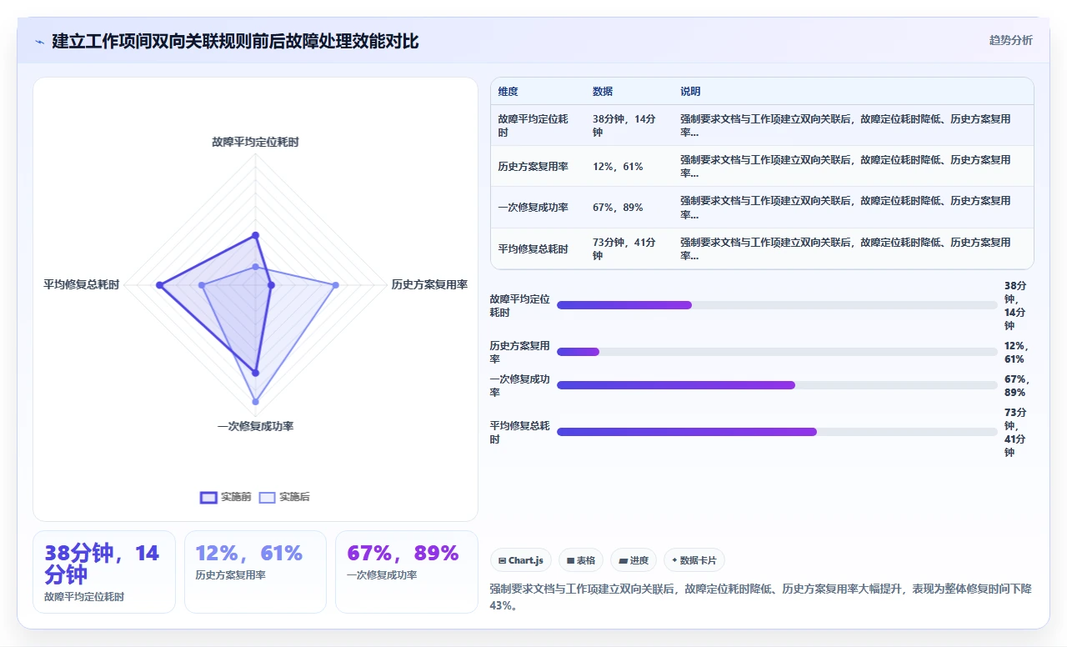
Task: Click the lightning icon beside the title
Action: point(39,42)
